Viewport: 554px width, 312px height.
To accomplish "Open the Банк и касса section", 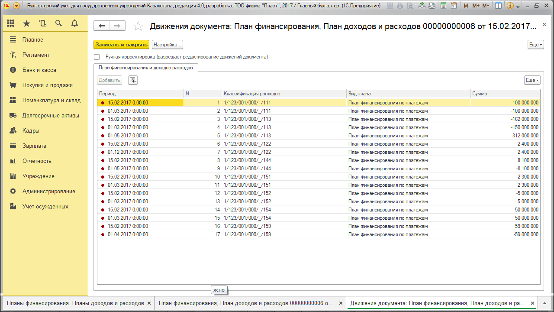I will [39, 70].
